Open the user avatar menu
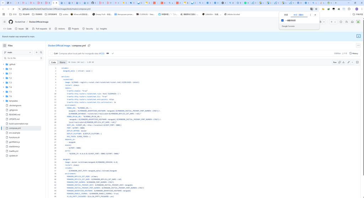 point(358,22)
